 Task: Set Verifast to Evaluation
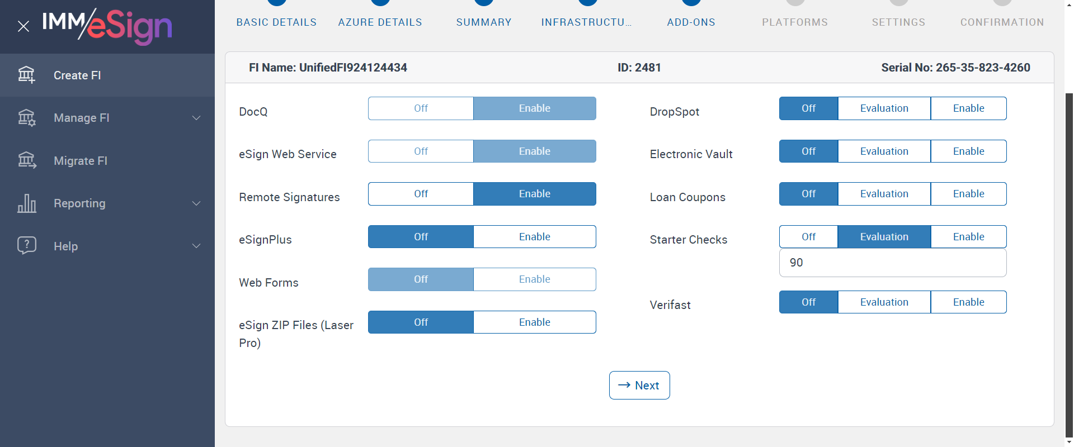click(x=884, y=302)
